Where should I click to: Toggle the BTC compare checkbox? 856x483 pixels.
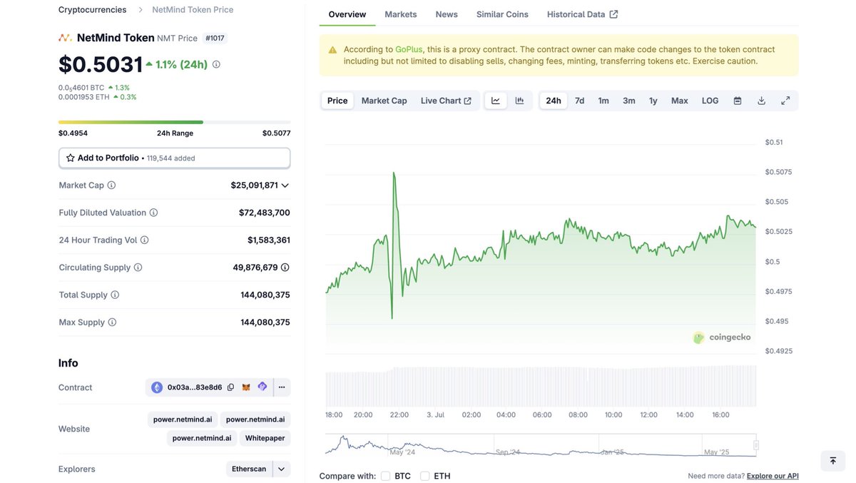385,476
